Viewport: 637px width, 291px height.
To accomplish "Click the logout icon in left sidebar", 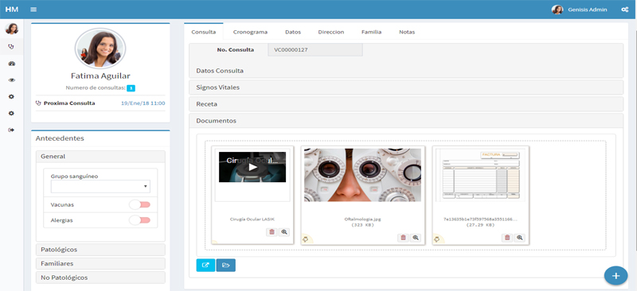I will (11, 130).
